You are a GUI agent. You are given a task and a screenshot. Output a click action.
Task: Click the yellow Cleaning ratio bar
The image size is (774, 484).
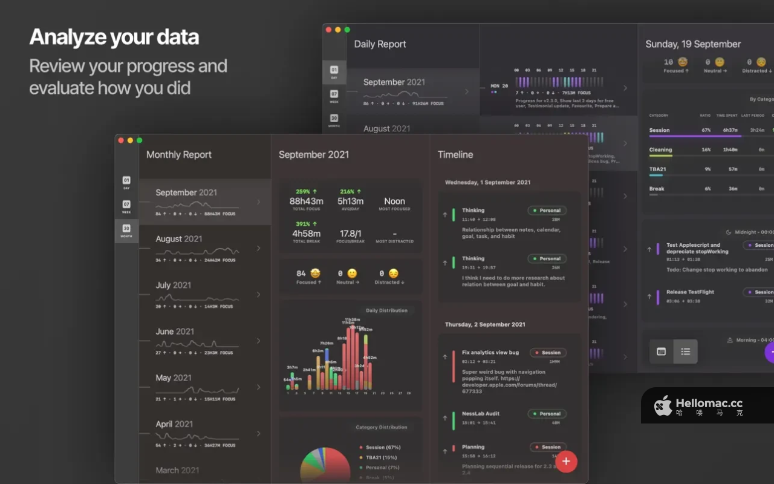tap(660, 156)
